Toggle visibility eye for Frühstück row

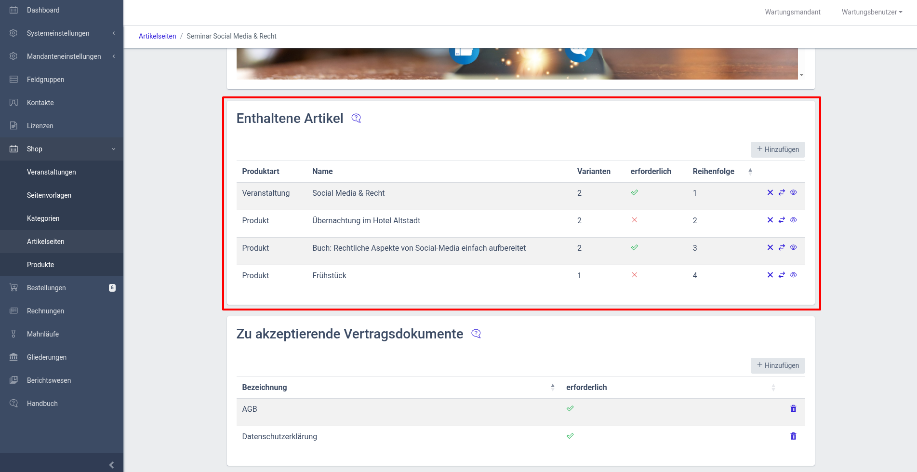(x=793, y=275)
